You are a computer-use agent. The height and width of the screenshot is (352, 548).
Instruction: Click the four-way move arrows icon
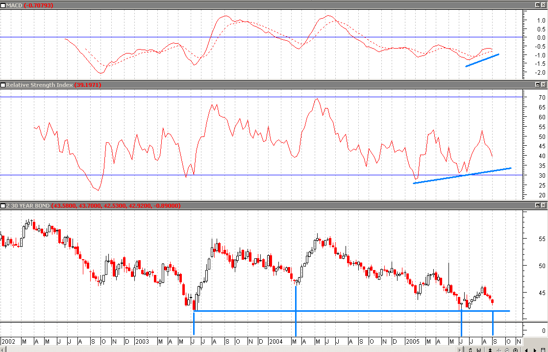498,350
